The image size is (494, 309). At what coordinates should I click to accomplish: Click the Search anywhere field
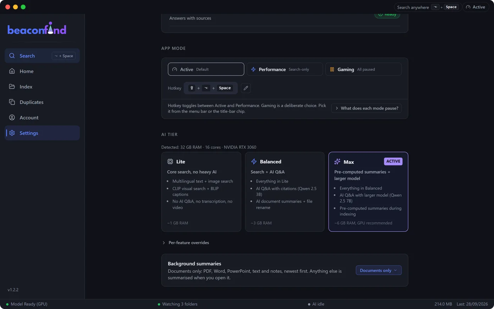pos(427,7)
